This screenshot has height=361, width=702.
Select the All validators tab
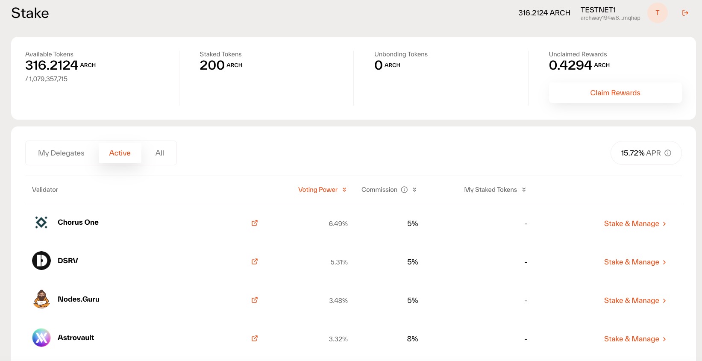pyautogui.click(x=159, y=153)
